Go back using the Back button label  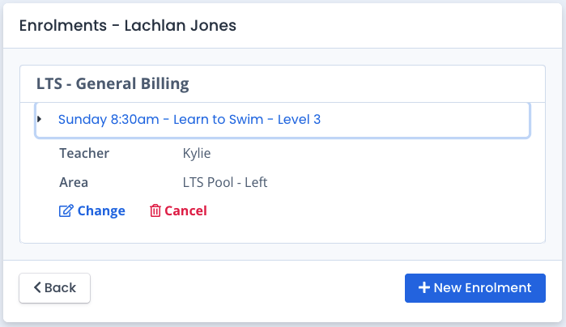pyautogui.click(x=60, y=287)
